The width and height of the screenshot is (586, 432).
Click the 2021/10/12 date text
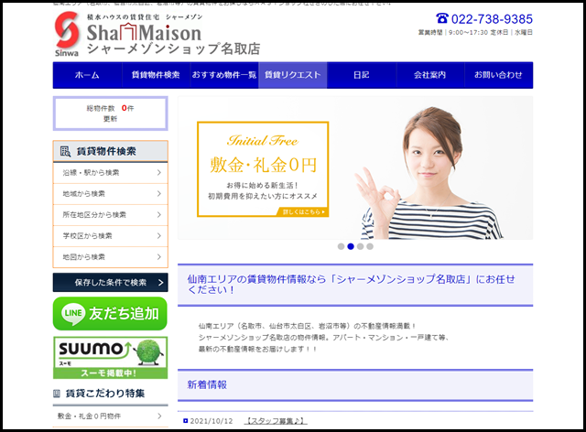point(212,421)
